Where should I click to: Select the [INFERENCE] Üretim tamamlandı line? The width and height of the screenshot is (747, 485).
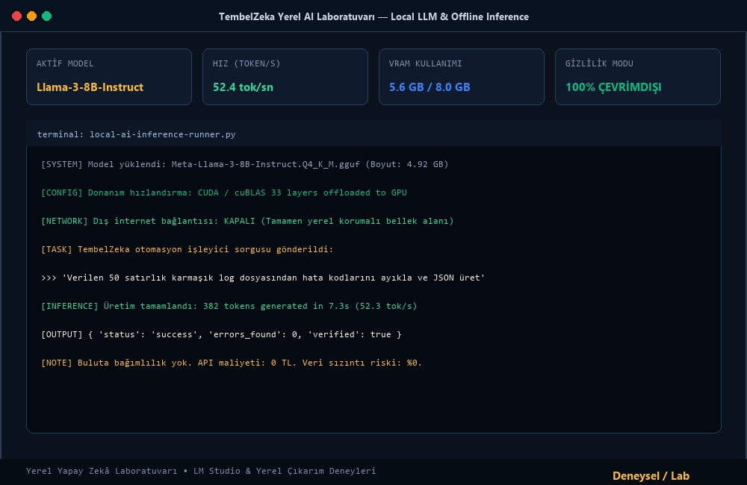pyautogui.click(x=229, y=306)
